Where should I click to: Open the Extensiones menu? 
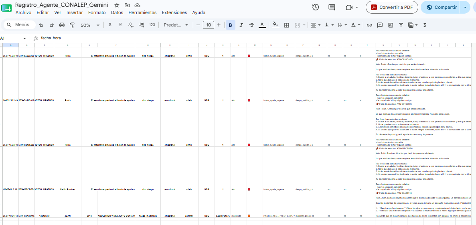point(174,13)
